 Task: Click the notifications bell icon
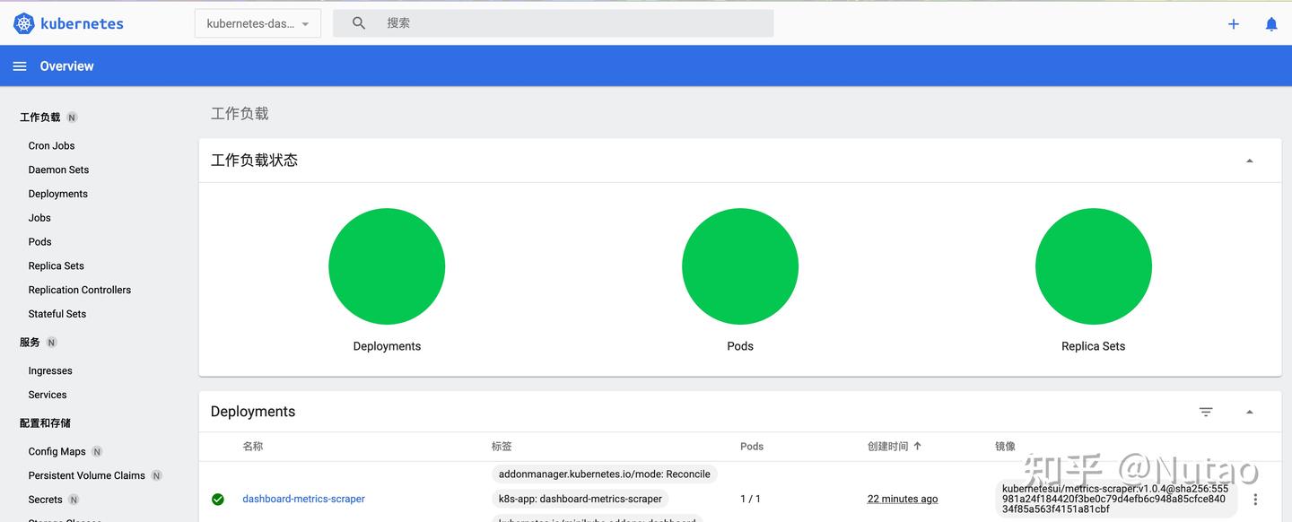tap(1271, 23)
